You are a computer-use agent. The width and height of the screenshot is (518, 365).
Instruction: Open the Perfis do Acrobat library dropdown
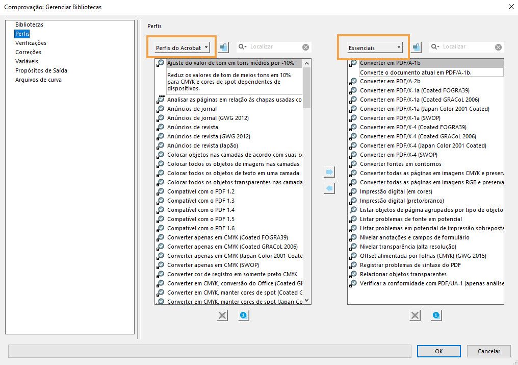point(182,47)
